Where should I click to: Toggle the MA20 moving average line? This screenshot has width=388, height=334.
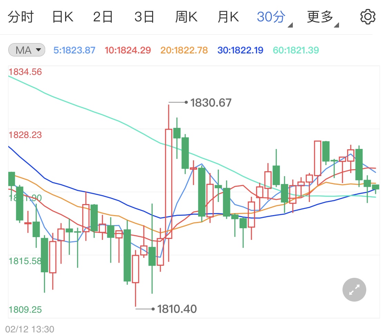pos(183,50)
